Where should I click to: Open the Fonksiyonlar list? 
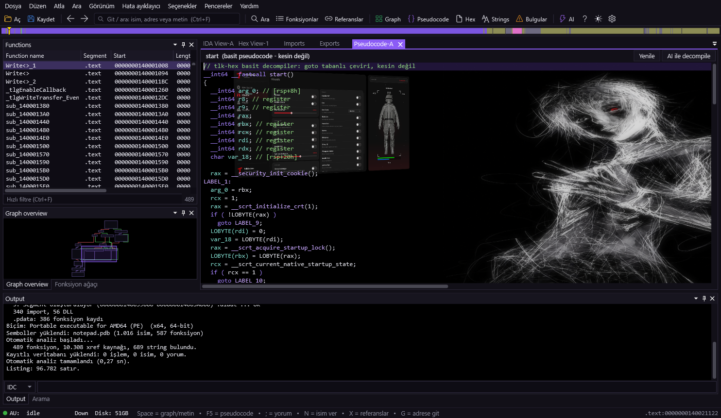[x=297, y=19]
